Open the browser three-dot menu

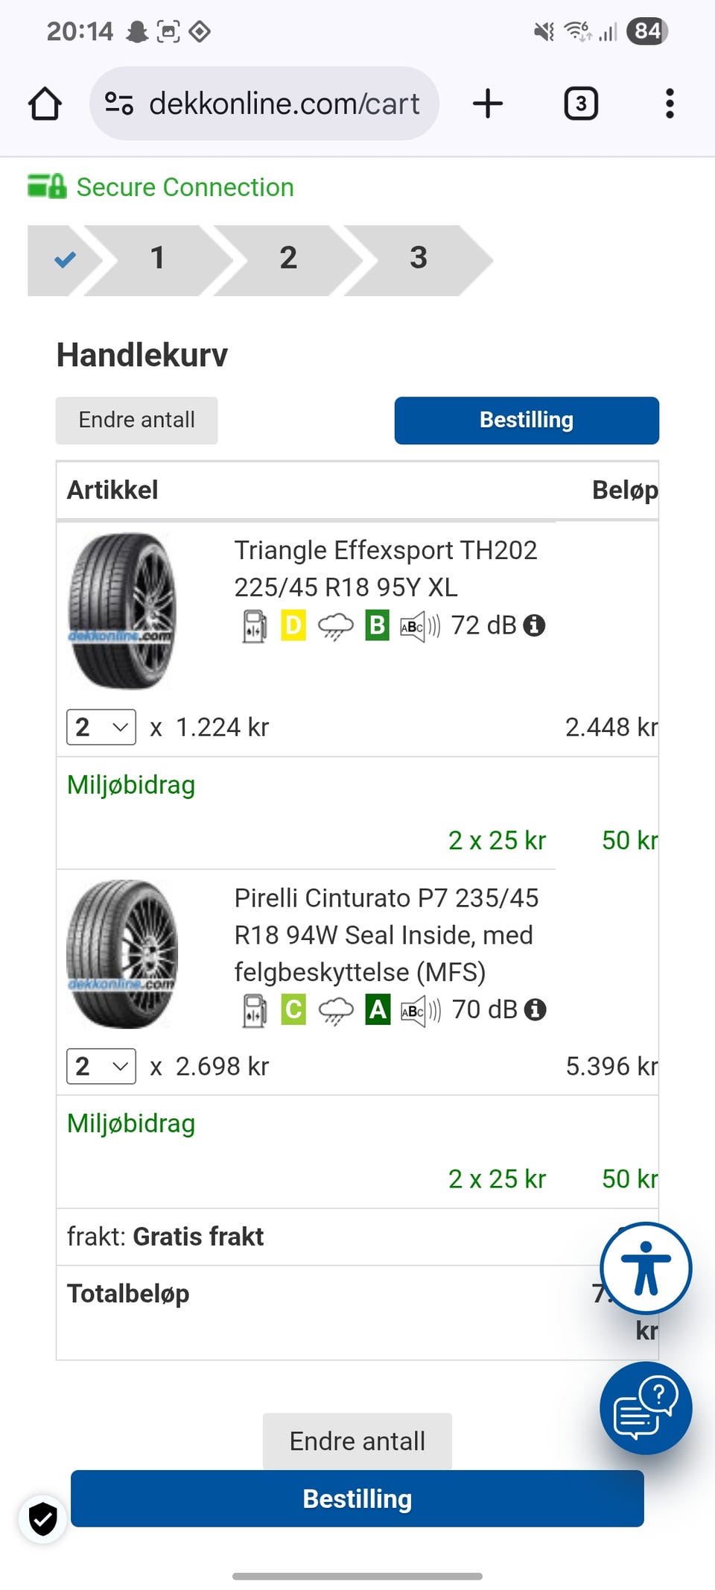tap(670, 104)
